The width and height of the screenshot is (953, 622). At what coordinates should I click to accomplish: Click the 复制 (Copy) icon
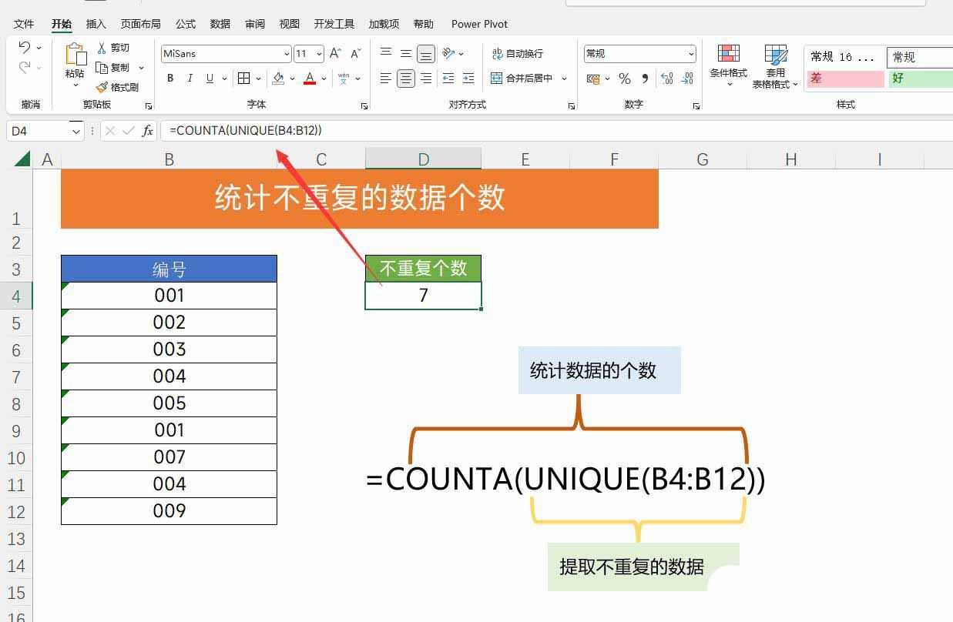point(105,67)
